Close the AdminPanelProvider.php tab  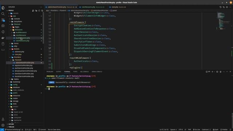76,7
